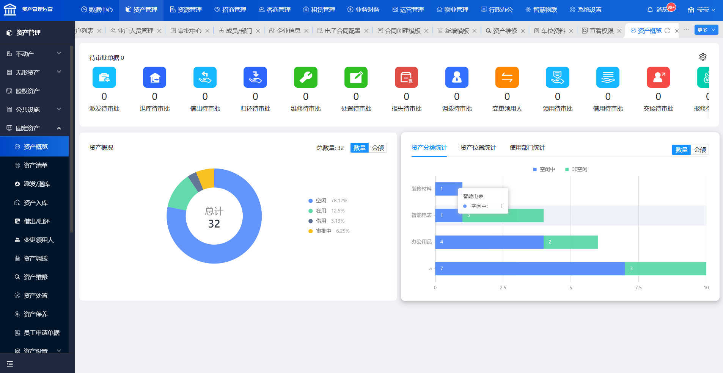
Task: Open the 更多 tabs dropdown
Action: (706, 30)
